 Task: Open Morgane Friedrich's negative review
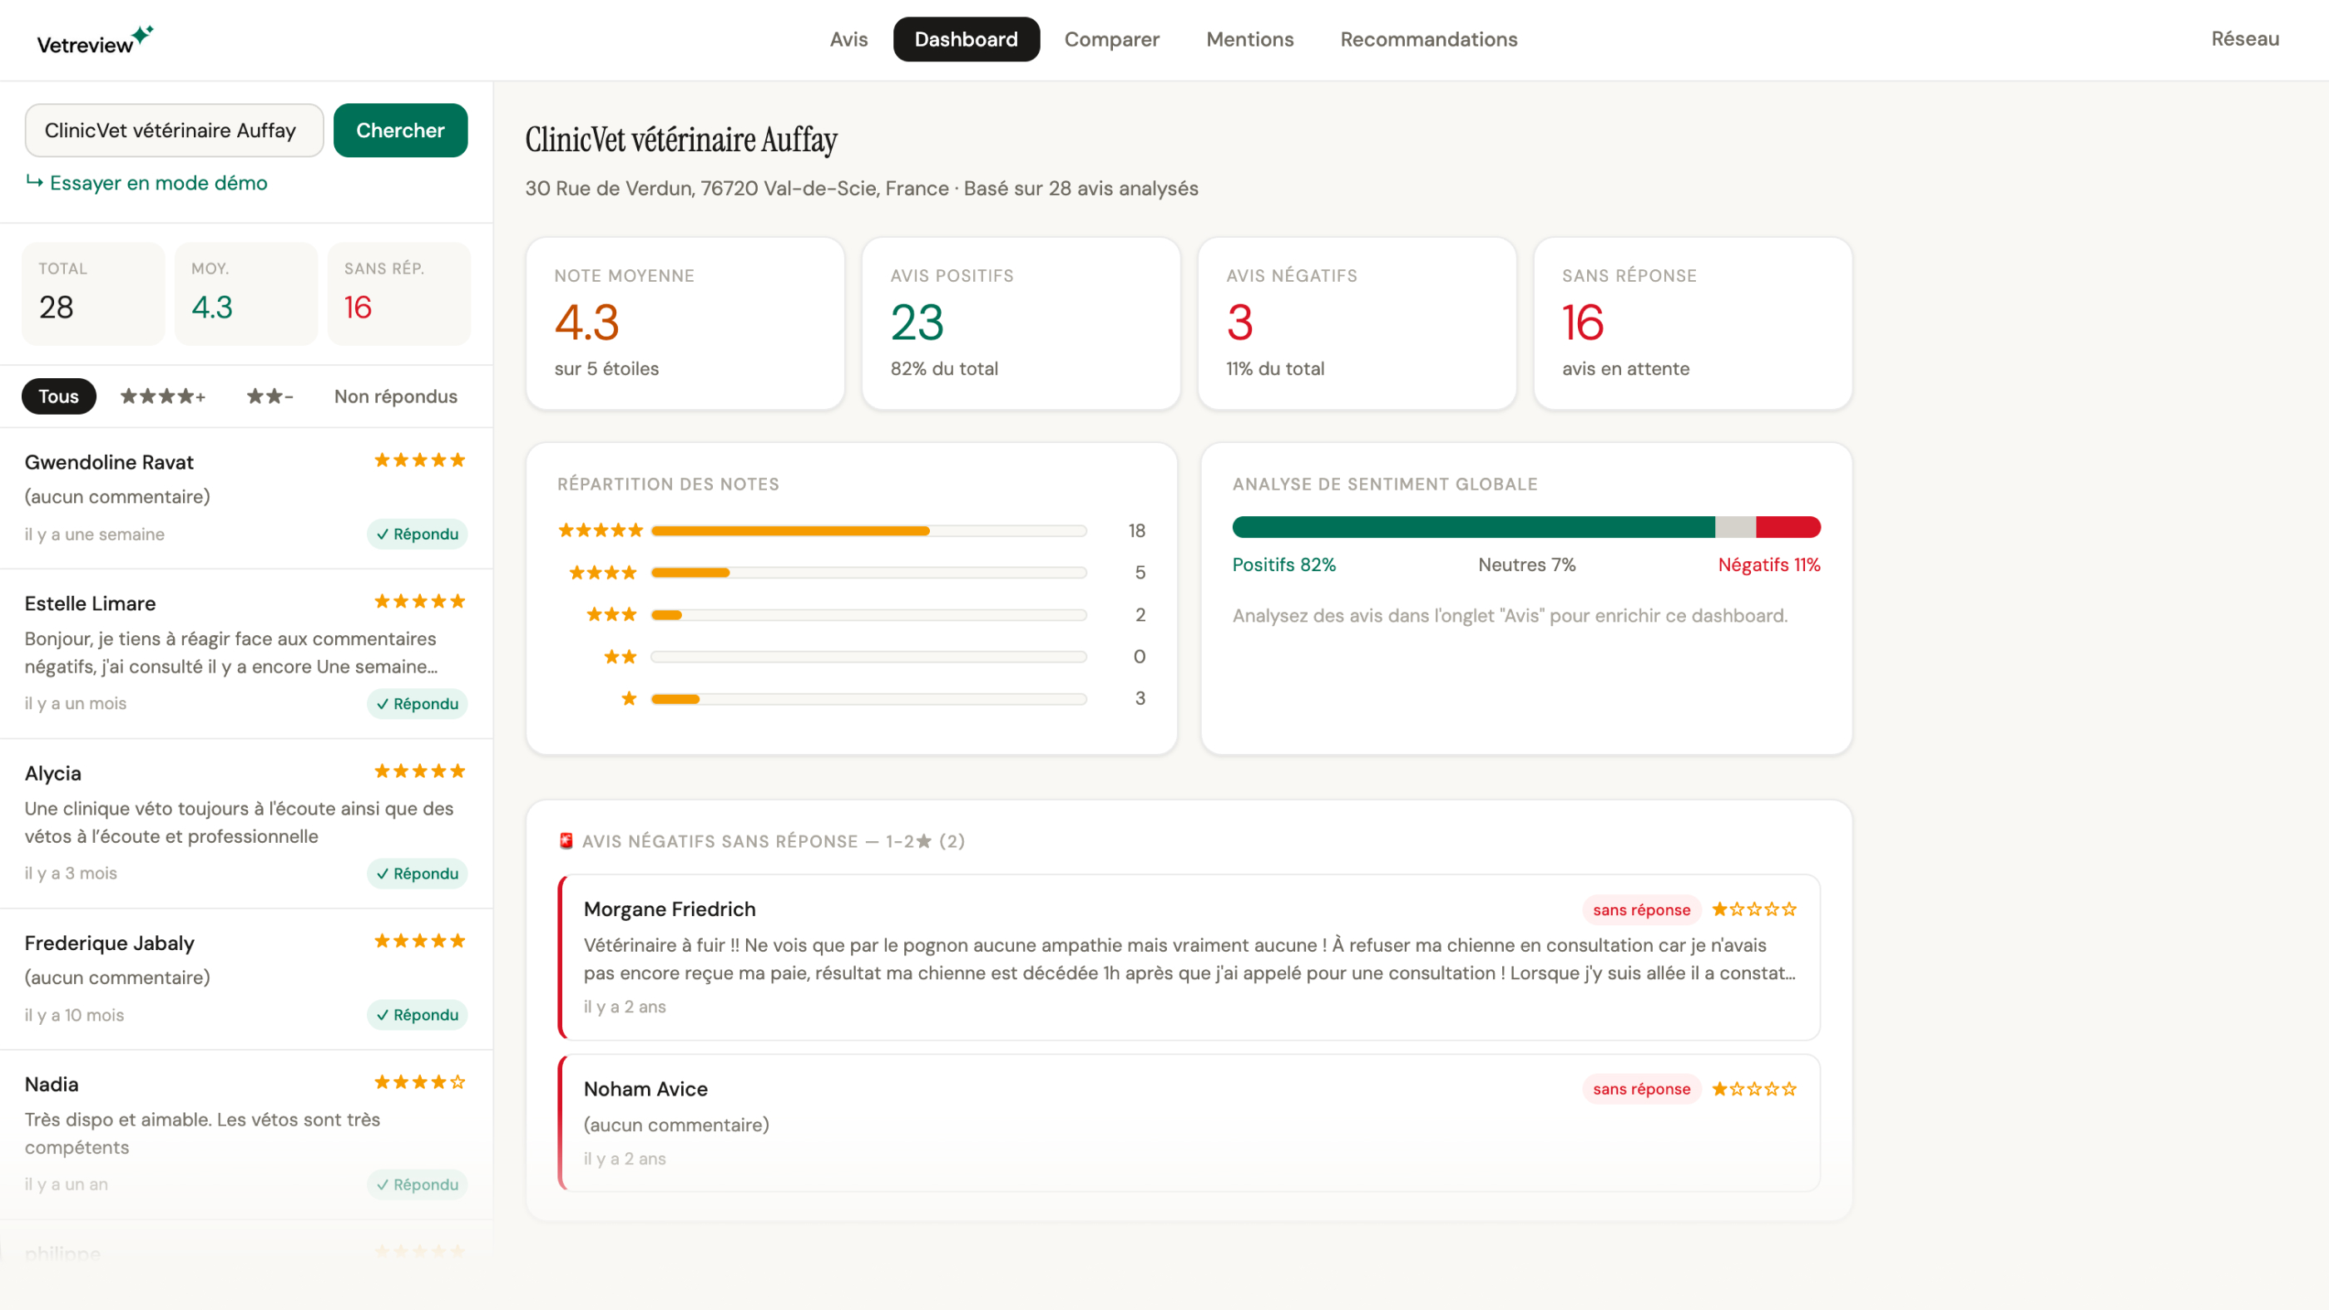[x=1189, y=958]
